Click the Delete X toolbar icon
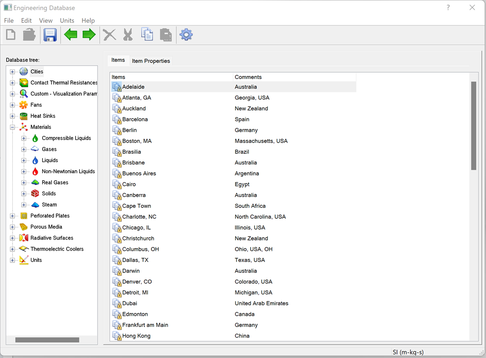486x358 pixels. 109,35
